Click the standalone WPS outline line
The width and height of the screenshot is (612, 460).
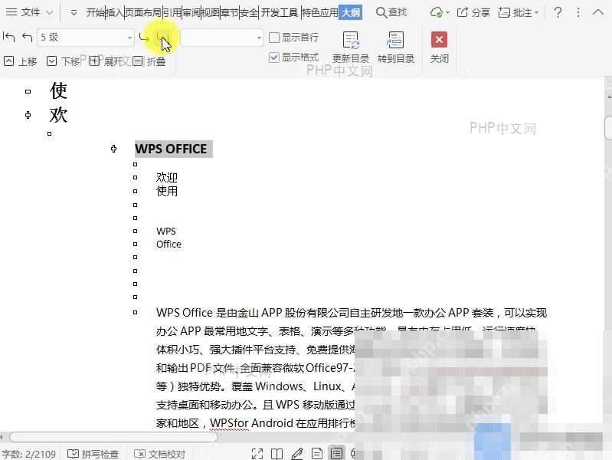(166, 231)
